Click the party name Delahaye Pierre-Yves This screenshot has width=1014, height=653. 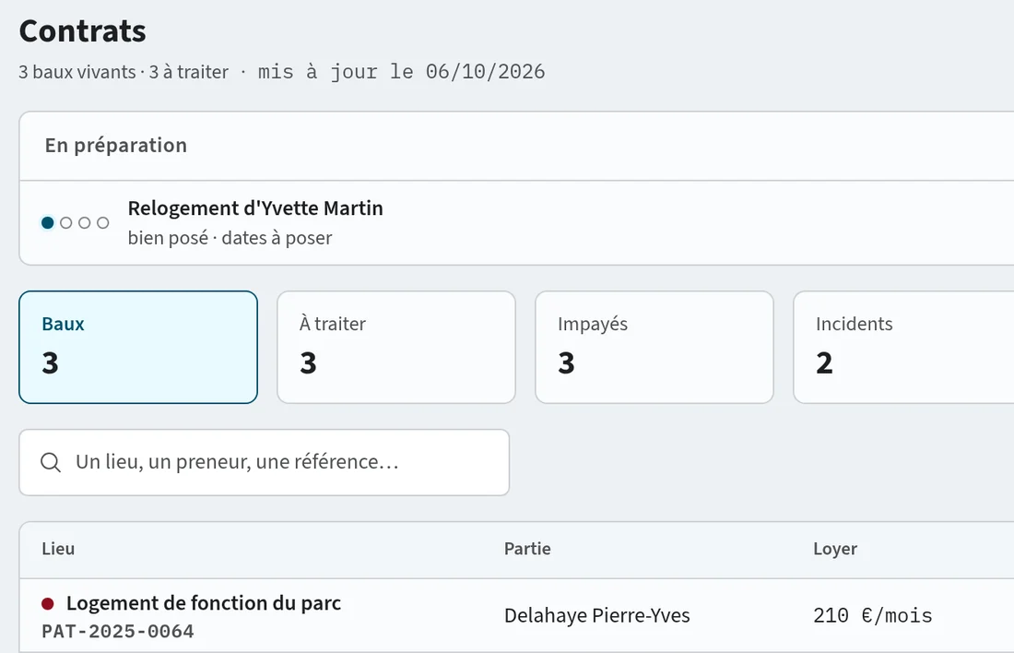pyautogui.click(x=597, y=615)
